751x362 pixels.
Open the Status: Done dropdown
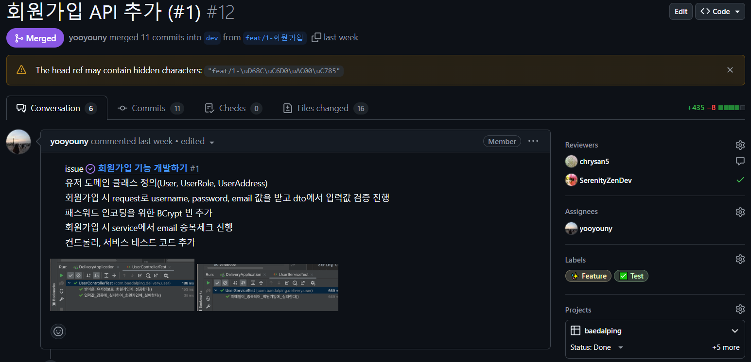pyautogui.click(x=597, y=347)
